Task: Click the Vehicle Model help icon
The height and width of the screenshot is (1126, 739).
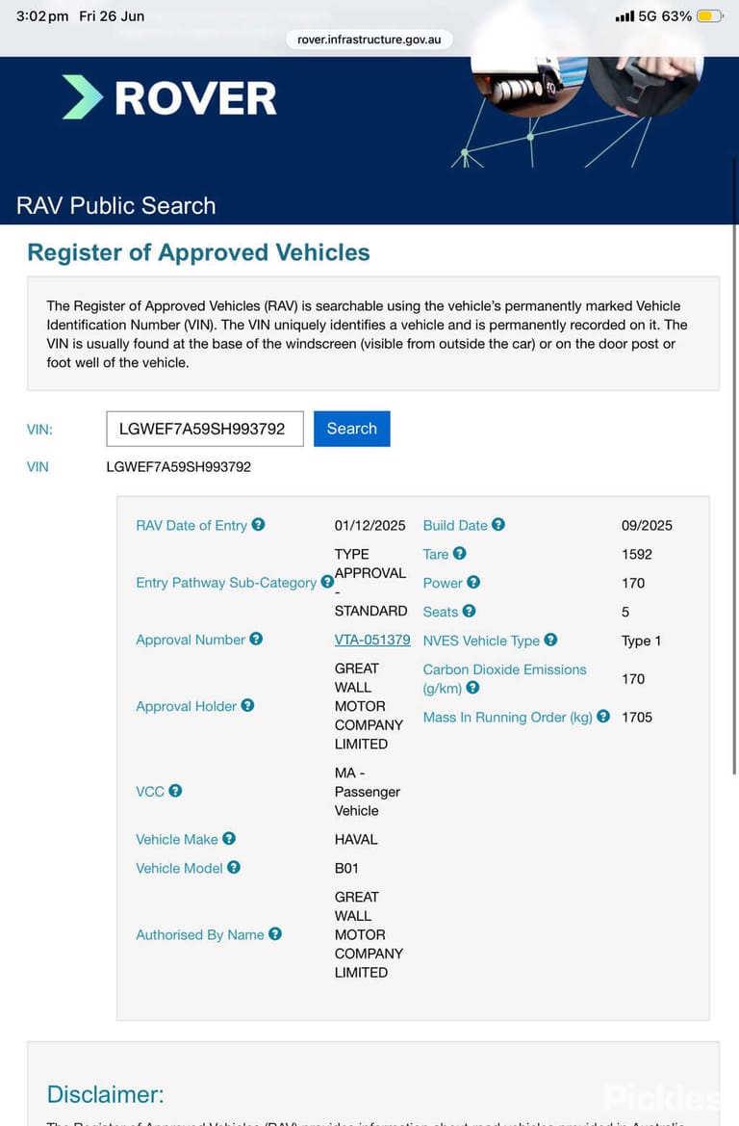Action: [234, 868]
